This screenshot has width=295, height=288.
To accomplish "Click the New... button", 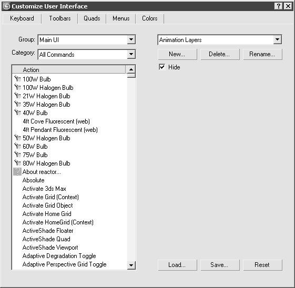I will click(177, 54).
